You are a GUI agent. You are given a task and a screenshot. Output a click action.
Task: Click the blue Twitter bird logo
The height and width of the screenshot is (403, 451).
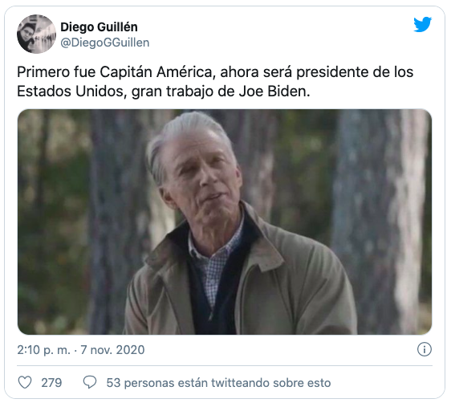pos(422,24)
